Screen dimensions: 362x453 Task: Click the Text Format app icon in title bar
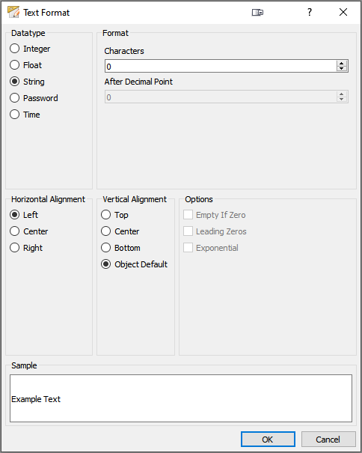pyautogui.click(x=13, y=12)
